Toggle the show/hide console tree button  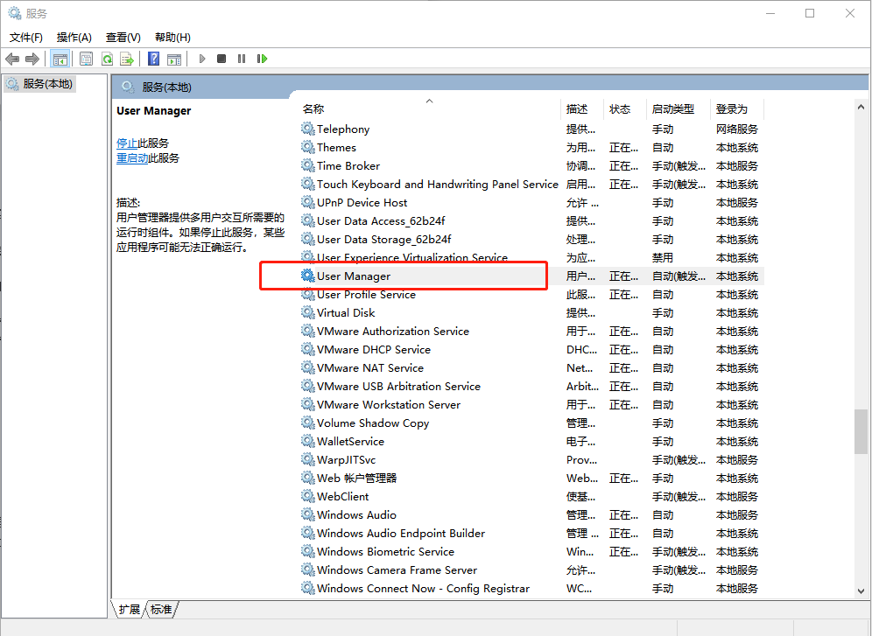(x=60, y=59)
